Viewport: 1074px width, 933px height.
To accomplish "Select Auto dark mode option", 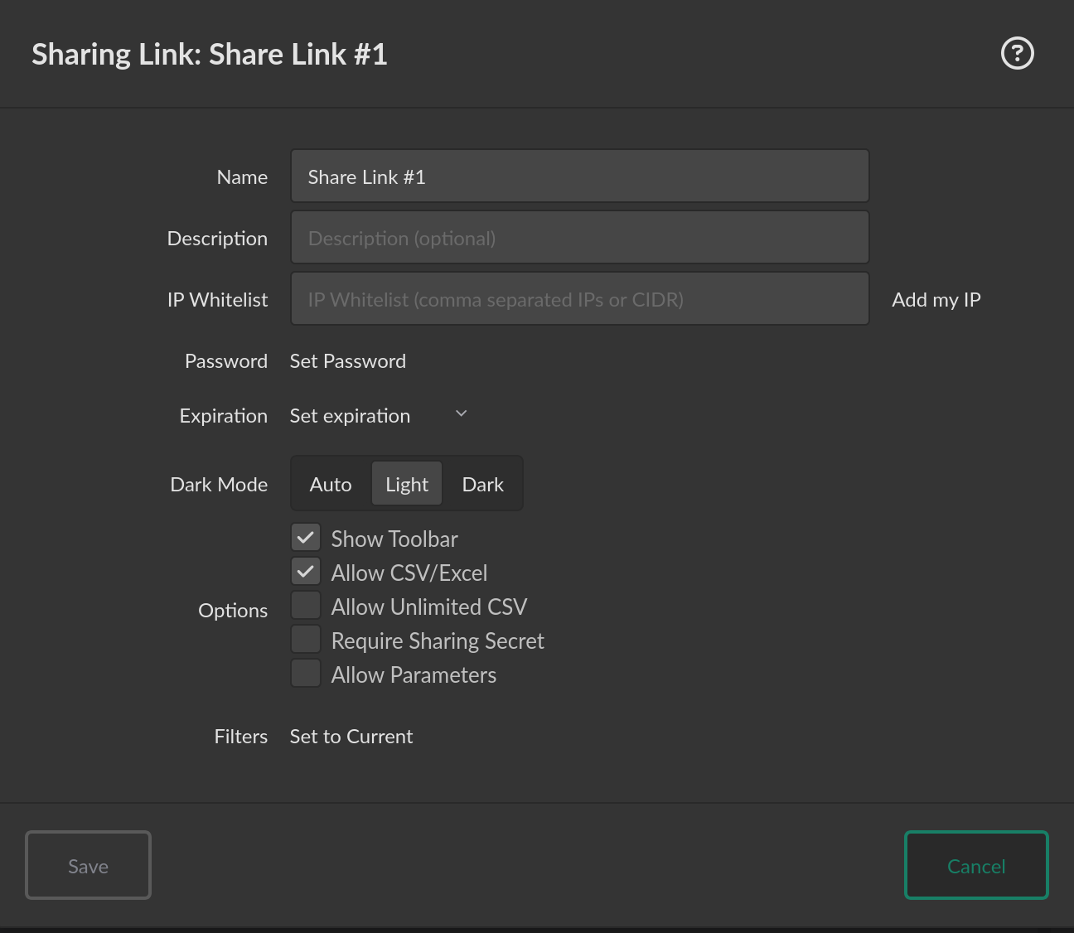I will (331, 484).
